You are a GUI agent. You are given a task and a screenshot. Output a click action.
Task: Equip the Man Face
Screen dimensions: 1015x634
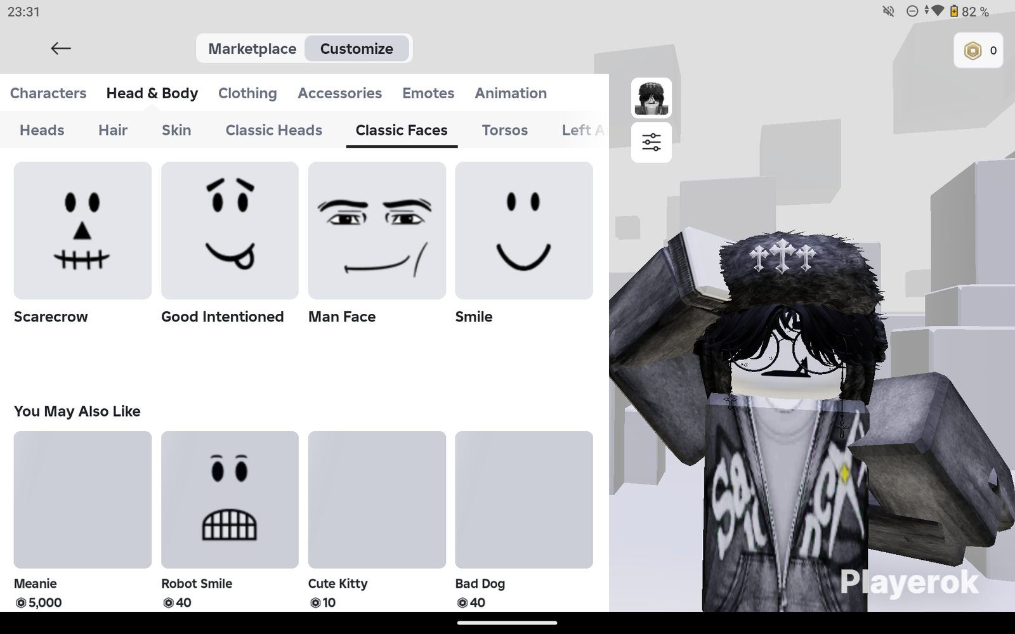377,231
